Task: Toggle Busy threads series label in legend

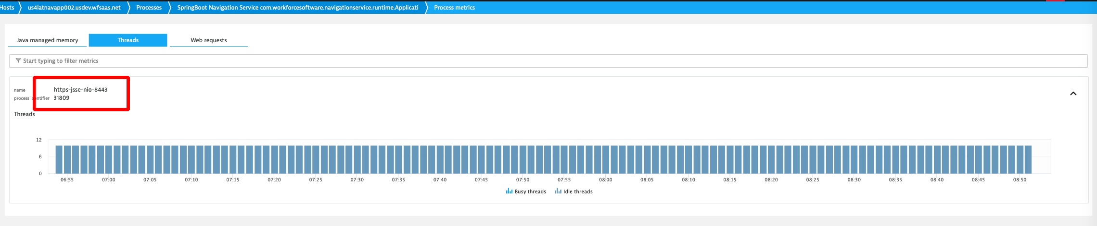Action: [530, 191]
